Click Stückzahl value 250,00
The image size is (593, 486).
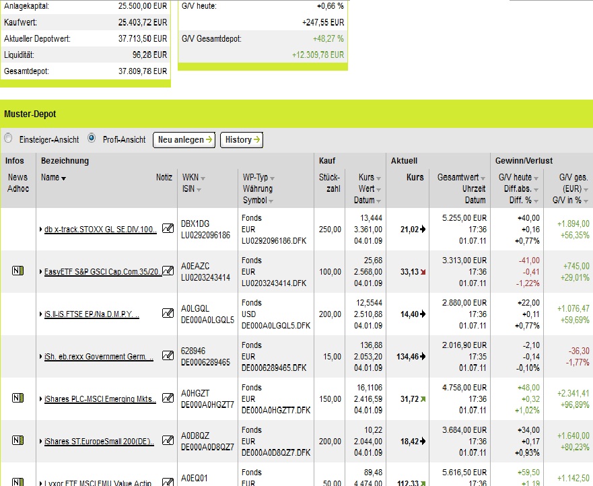point(330,229)
